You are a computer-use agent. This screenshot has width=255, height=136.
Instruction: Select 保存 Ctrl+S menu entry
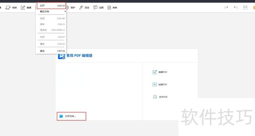(x=51, y=24)
